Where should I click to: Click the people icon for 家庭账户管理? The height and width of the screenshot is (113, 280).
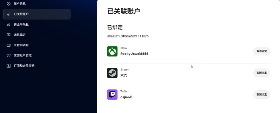click(9, 55)
